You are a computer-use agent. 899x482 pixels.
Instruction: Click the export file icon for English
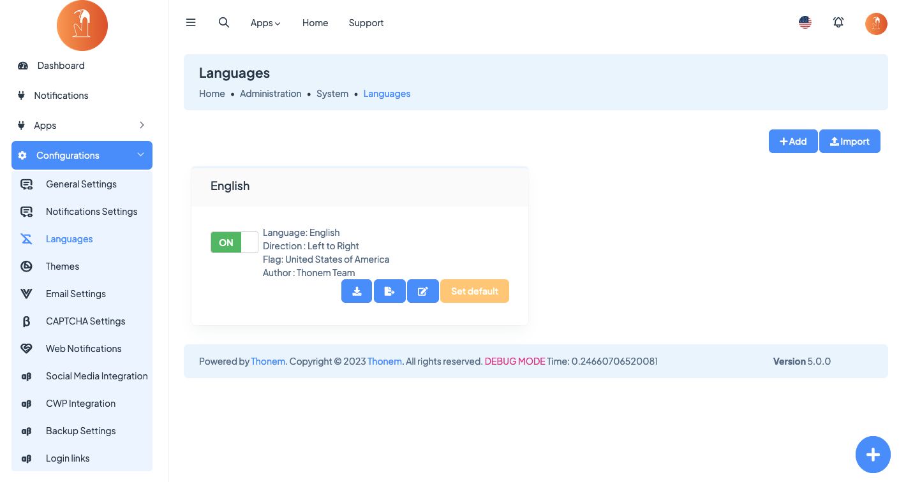390,291
